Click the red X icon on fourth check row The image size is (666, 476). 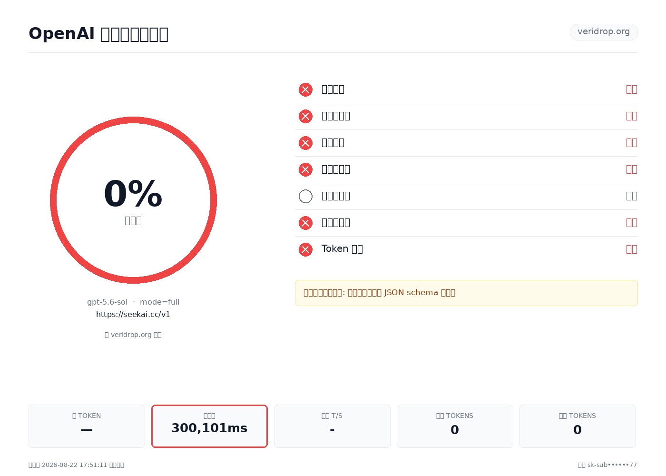click(x=305, y=169)
